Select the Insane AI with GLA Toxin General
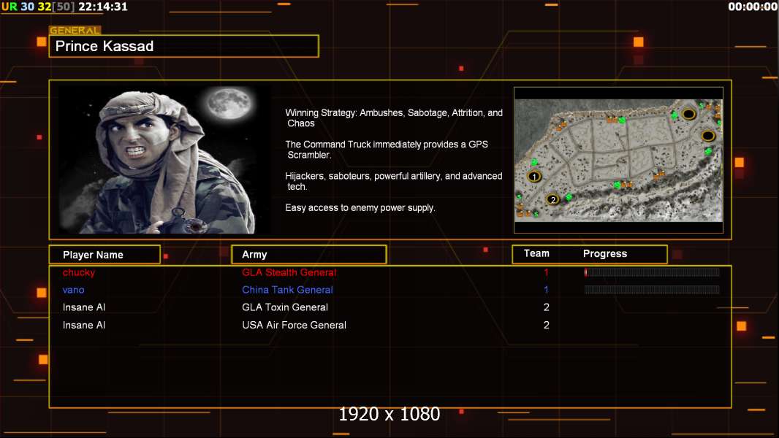Viewport: 779px width, 438px height. (x=84, y=307)
